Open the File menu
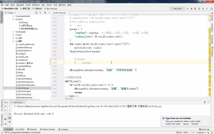Image resolution: width=214 pixels, height=134 pixels. (x=2, y=5)
